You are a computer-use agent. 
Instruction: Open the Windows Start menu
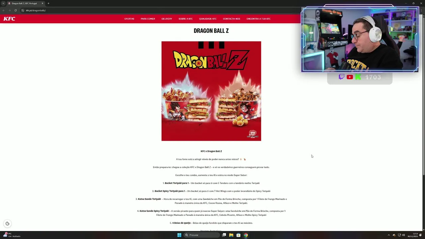[x=179, y=235]
